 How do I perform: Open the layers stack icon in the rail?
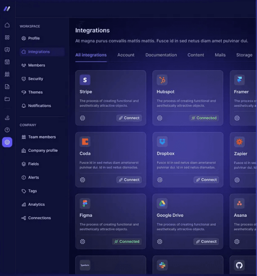click(7, 118)
